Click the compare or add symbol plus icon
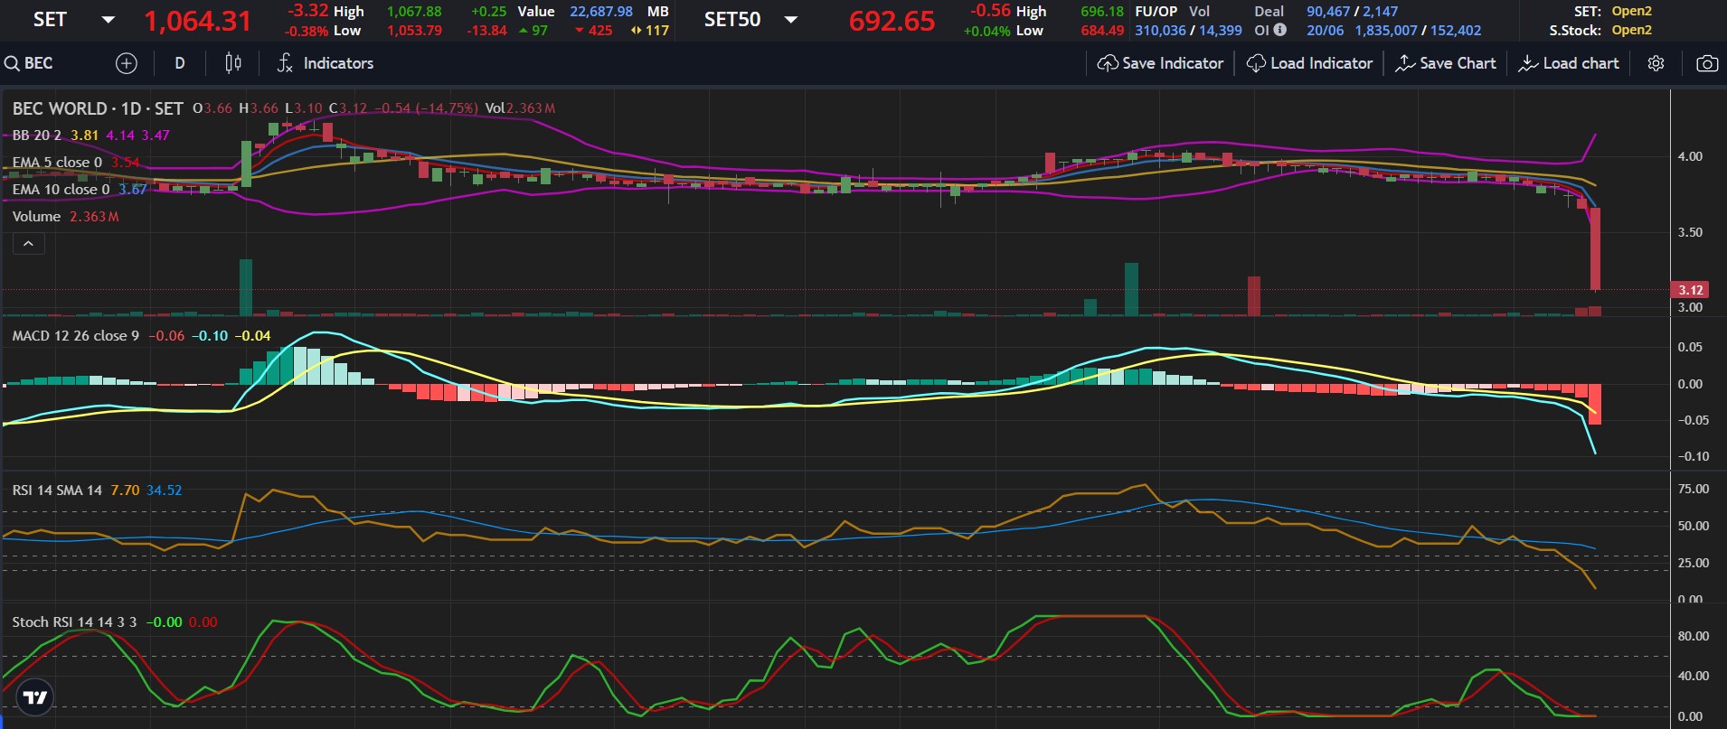 click(x=127, y=63)
